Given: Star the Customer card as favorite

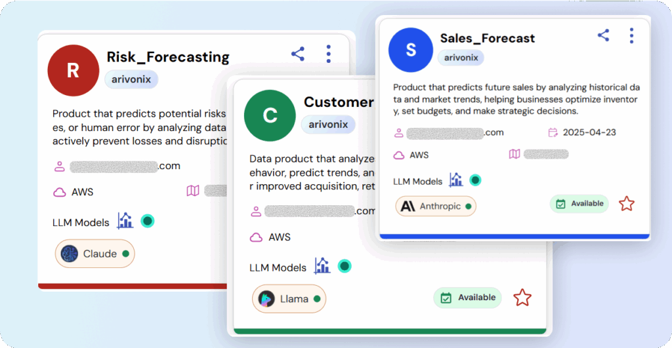Looking at the screenshot, I should click(x=522, y=298).
